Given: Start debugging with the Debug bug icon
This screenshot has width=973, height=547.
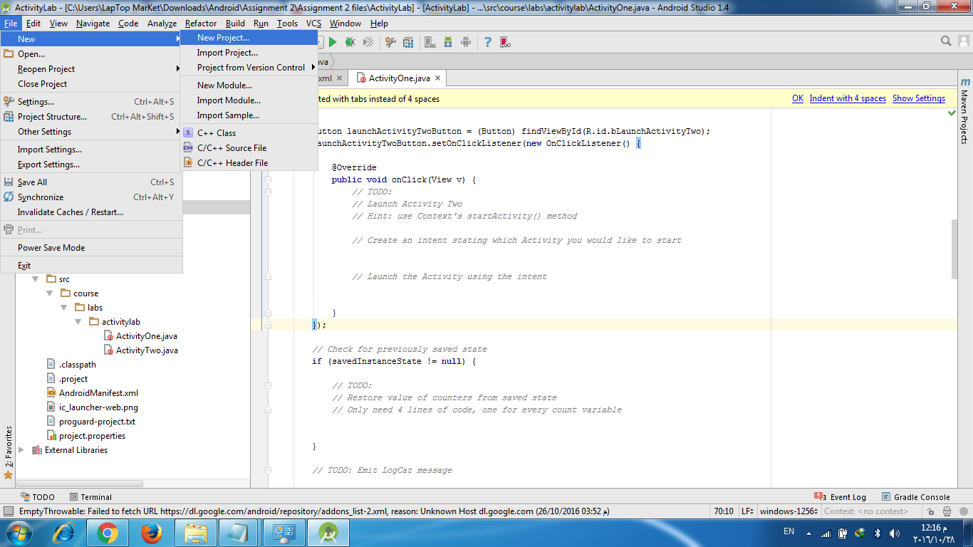Looking at the screenshot, I should [x=350, y=42].
